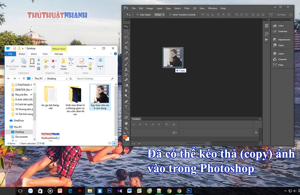Open the Timeline panel menu

[x=260, y=119]
